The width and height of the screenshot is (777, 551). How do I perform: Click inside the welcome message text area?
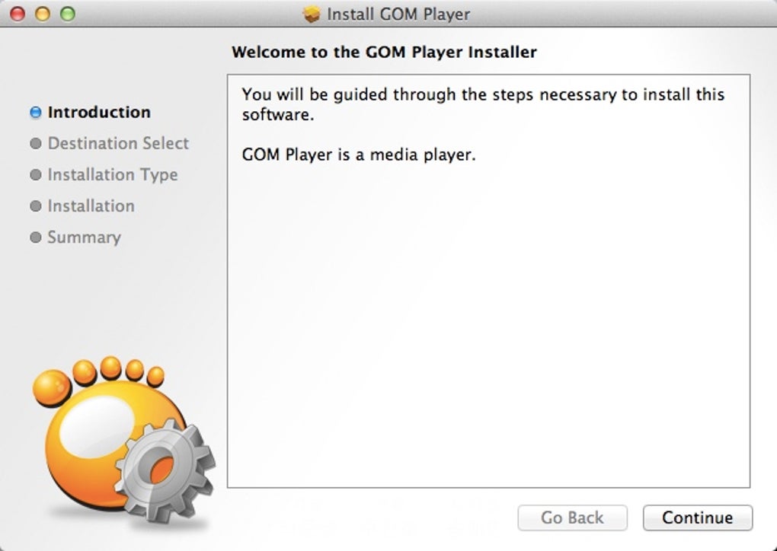[x=488, y=304]
